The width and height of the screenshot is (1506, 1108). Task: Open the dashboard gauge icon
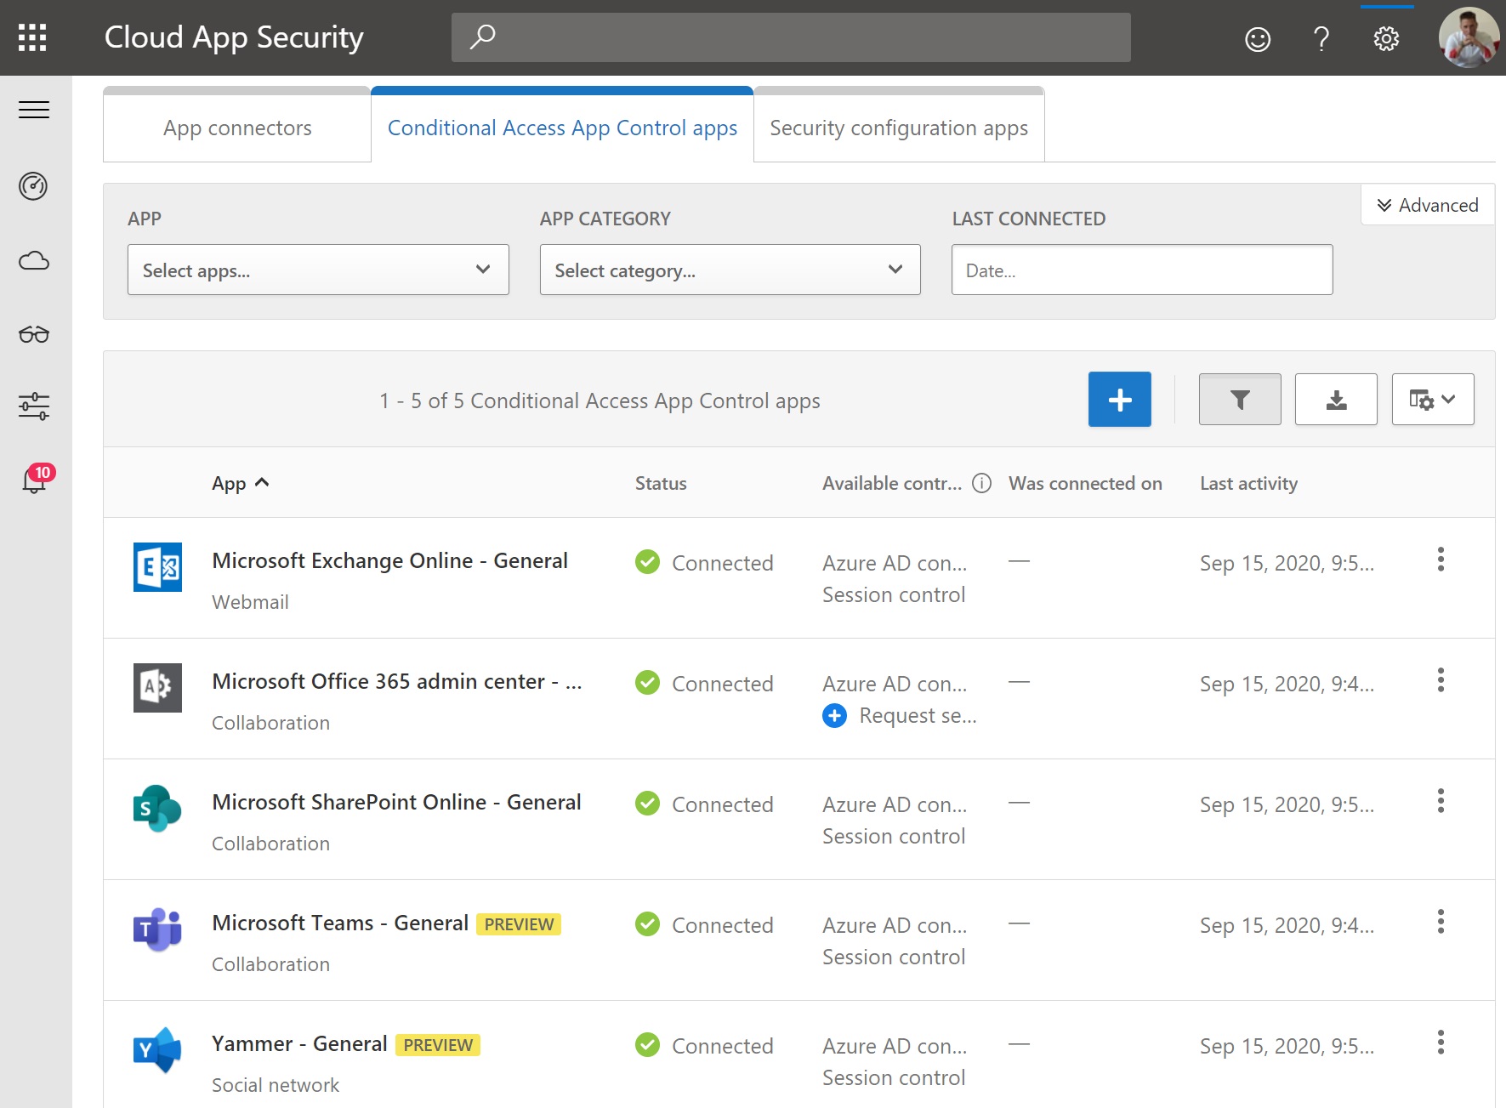point(33,186)
